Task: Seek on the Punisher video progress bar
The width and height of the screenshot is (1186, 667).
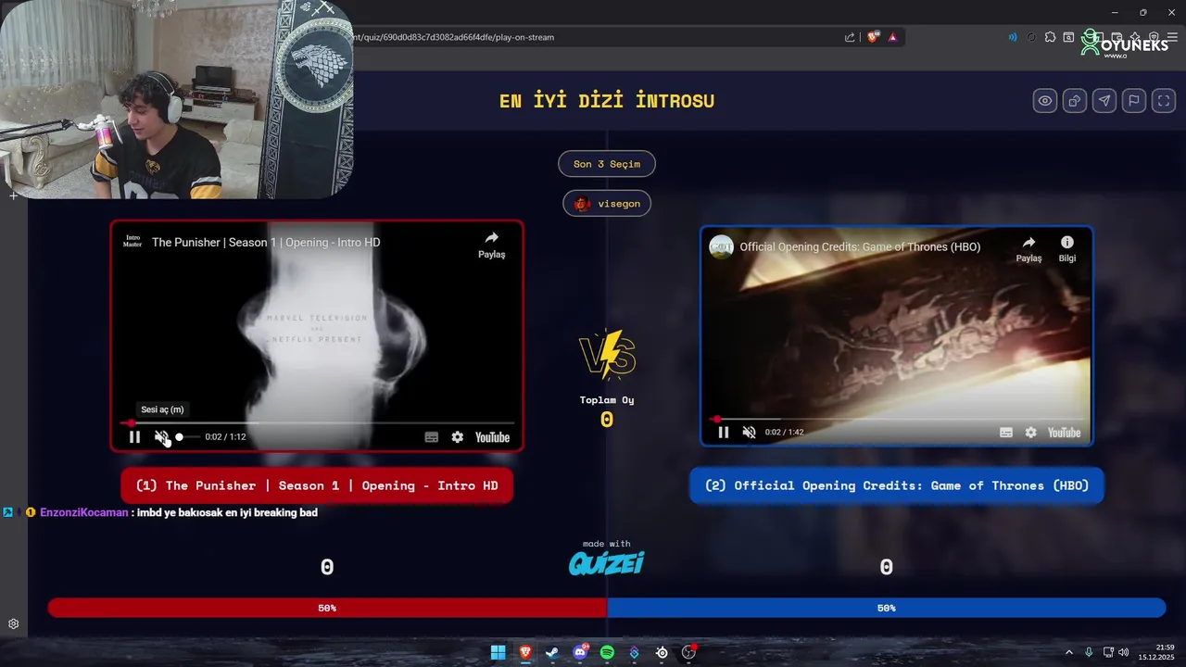Action: [317, 423]
